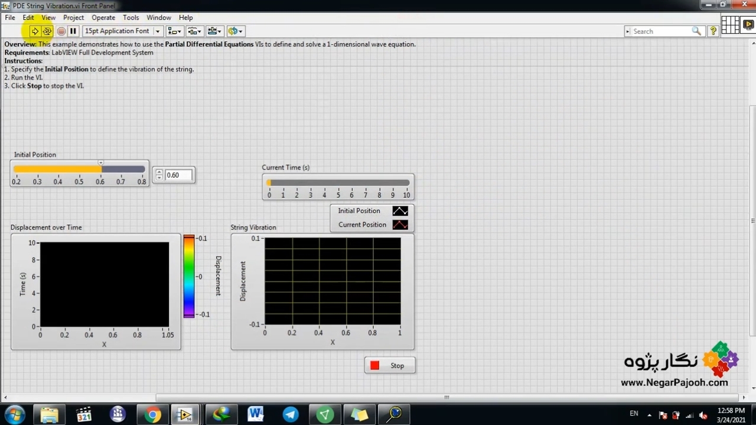Expand the Align Objects dropdown

point(174,31)
